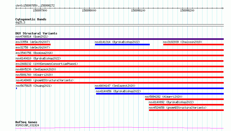Image resolution: width=231 pixels, height=131 pixels.
Task: Select the red nsv6140892 variant bar
Action: coord(186,105)
